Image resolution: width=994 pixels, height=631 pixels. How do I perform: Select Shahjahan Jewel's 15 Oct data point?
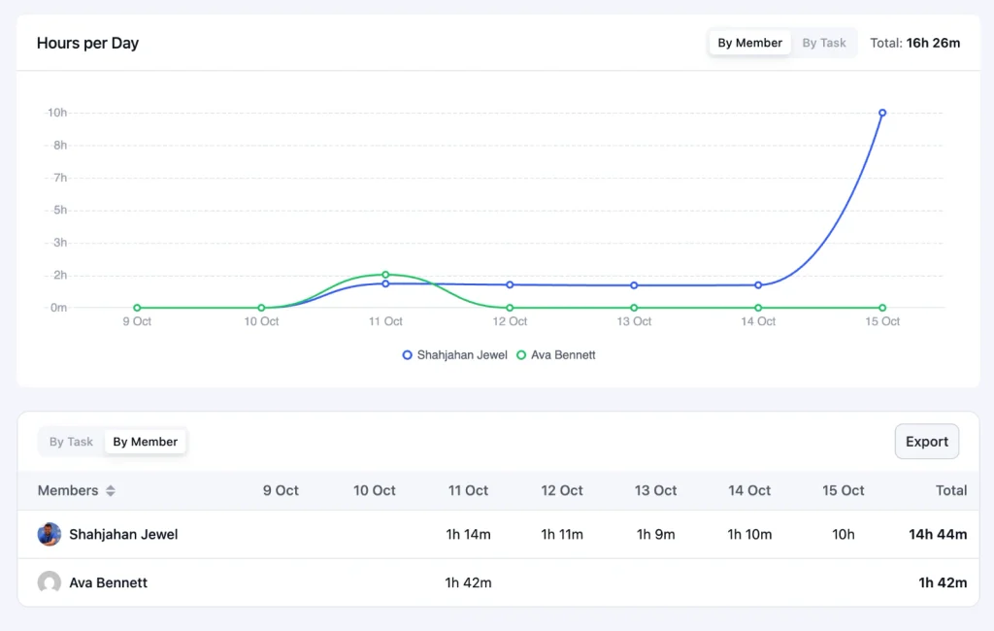coord(882,113)
